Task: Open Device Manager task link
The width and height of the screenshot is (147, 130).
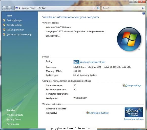Action: pyautogui.click(x=14, y=20)
